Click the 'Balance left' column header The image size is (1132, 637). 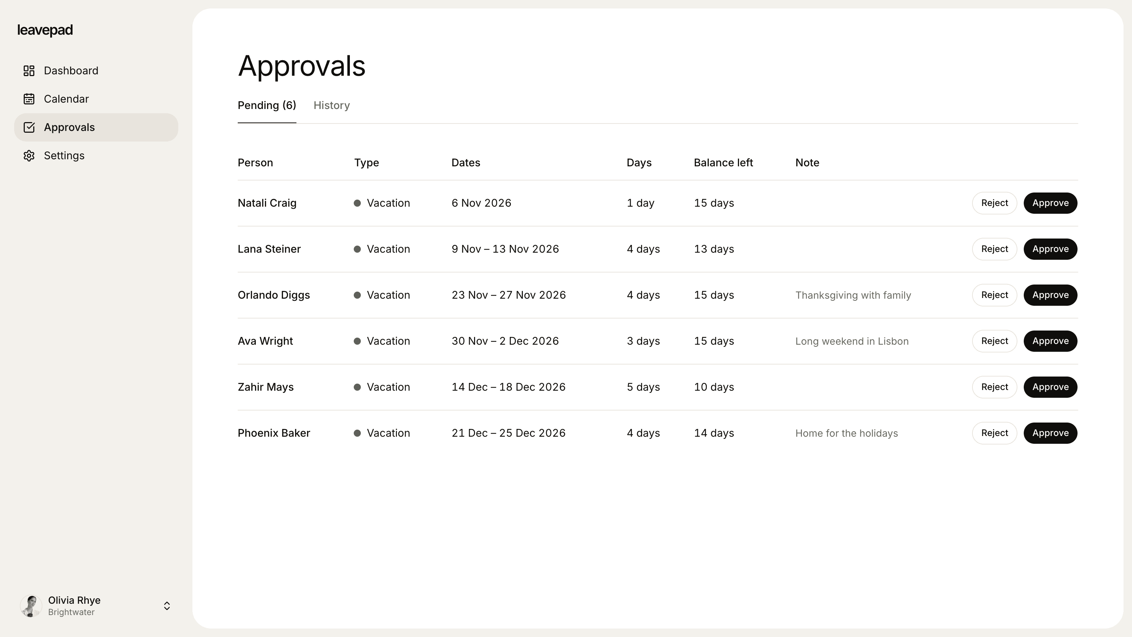point(723,163)
